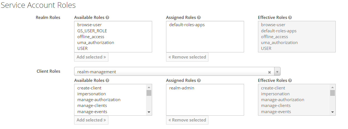
Task: Click help icon beside Client Assigned Roles
Action: point(199,81)
